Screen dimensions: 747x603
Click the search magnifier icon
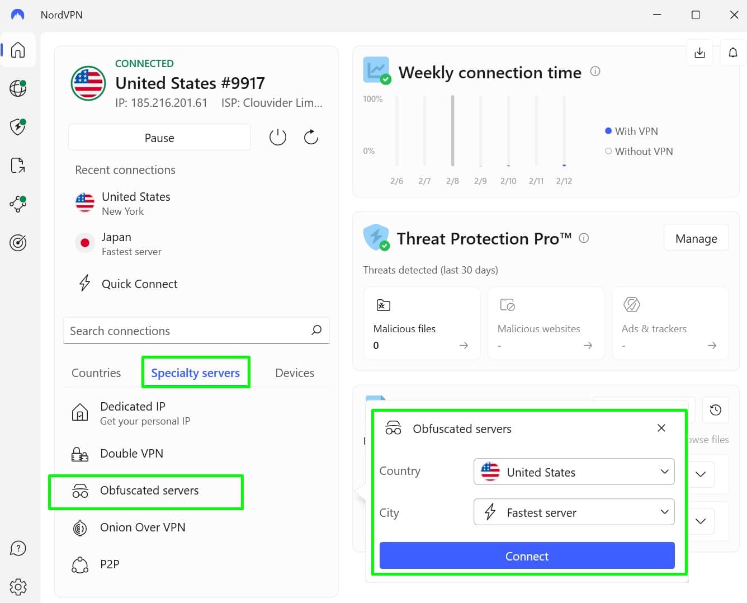316,330
